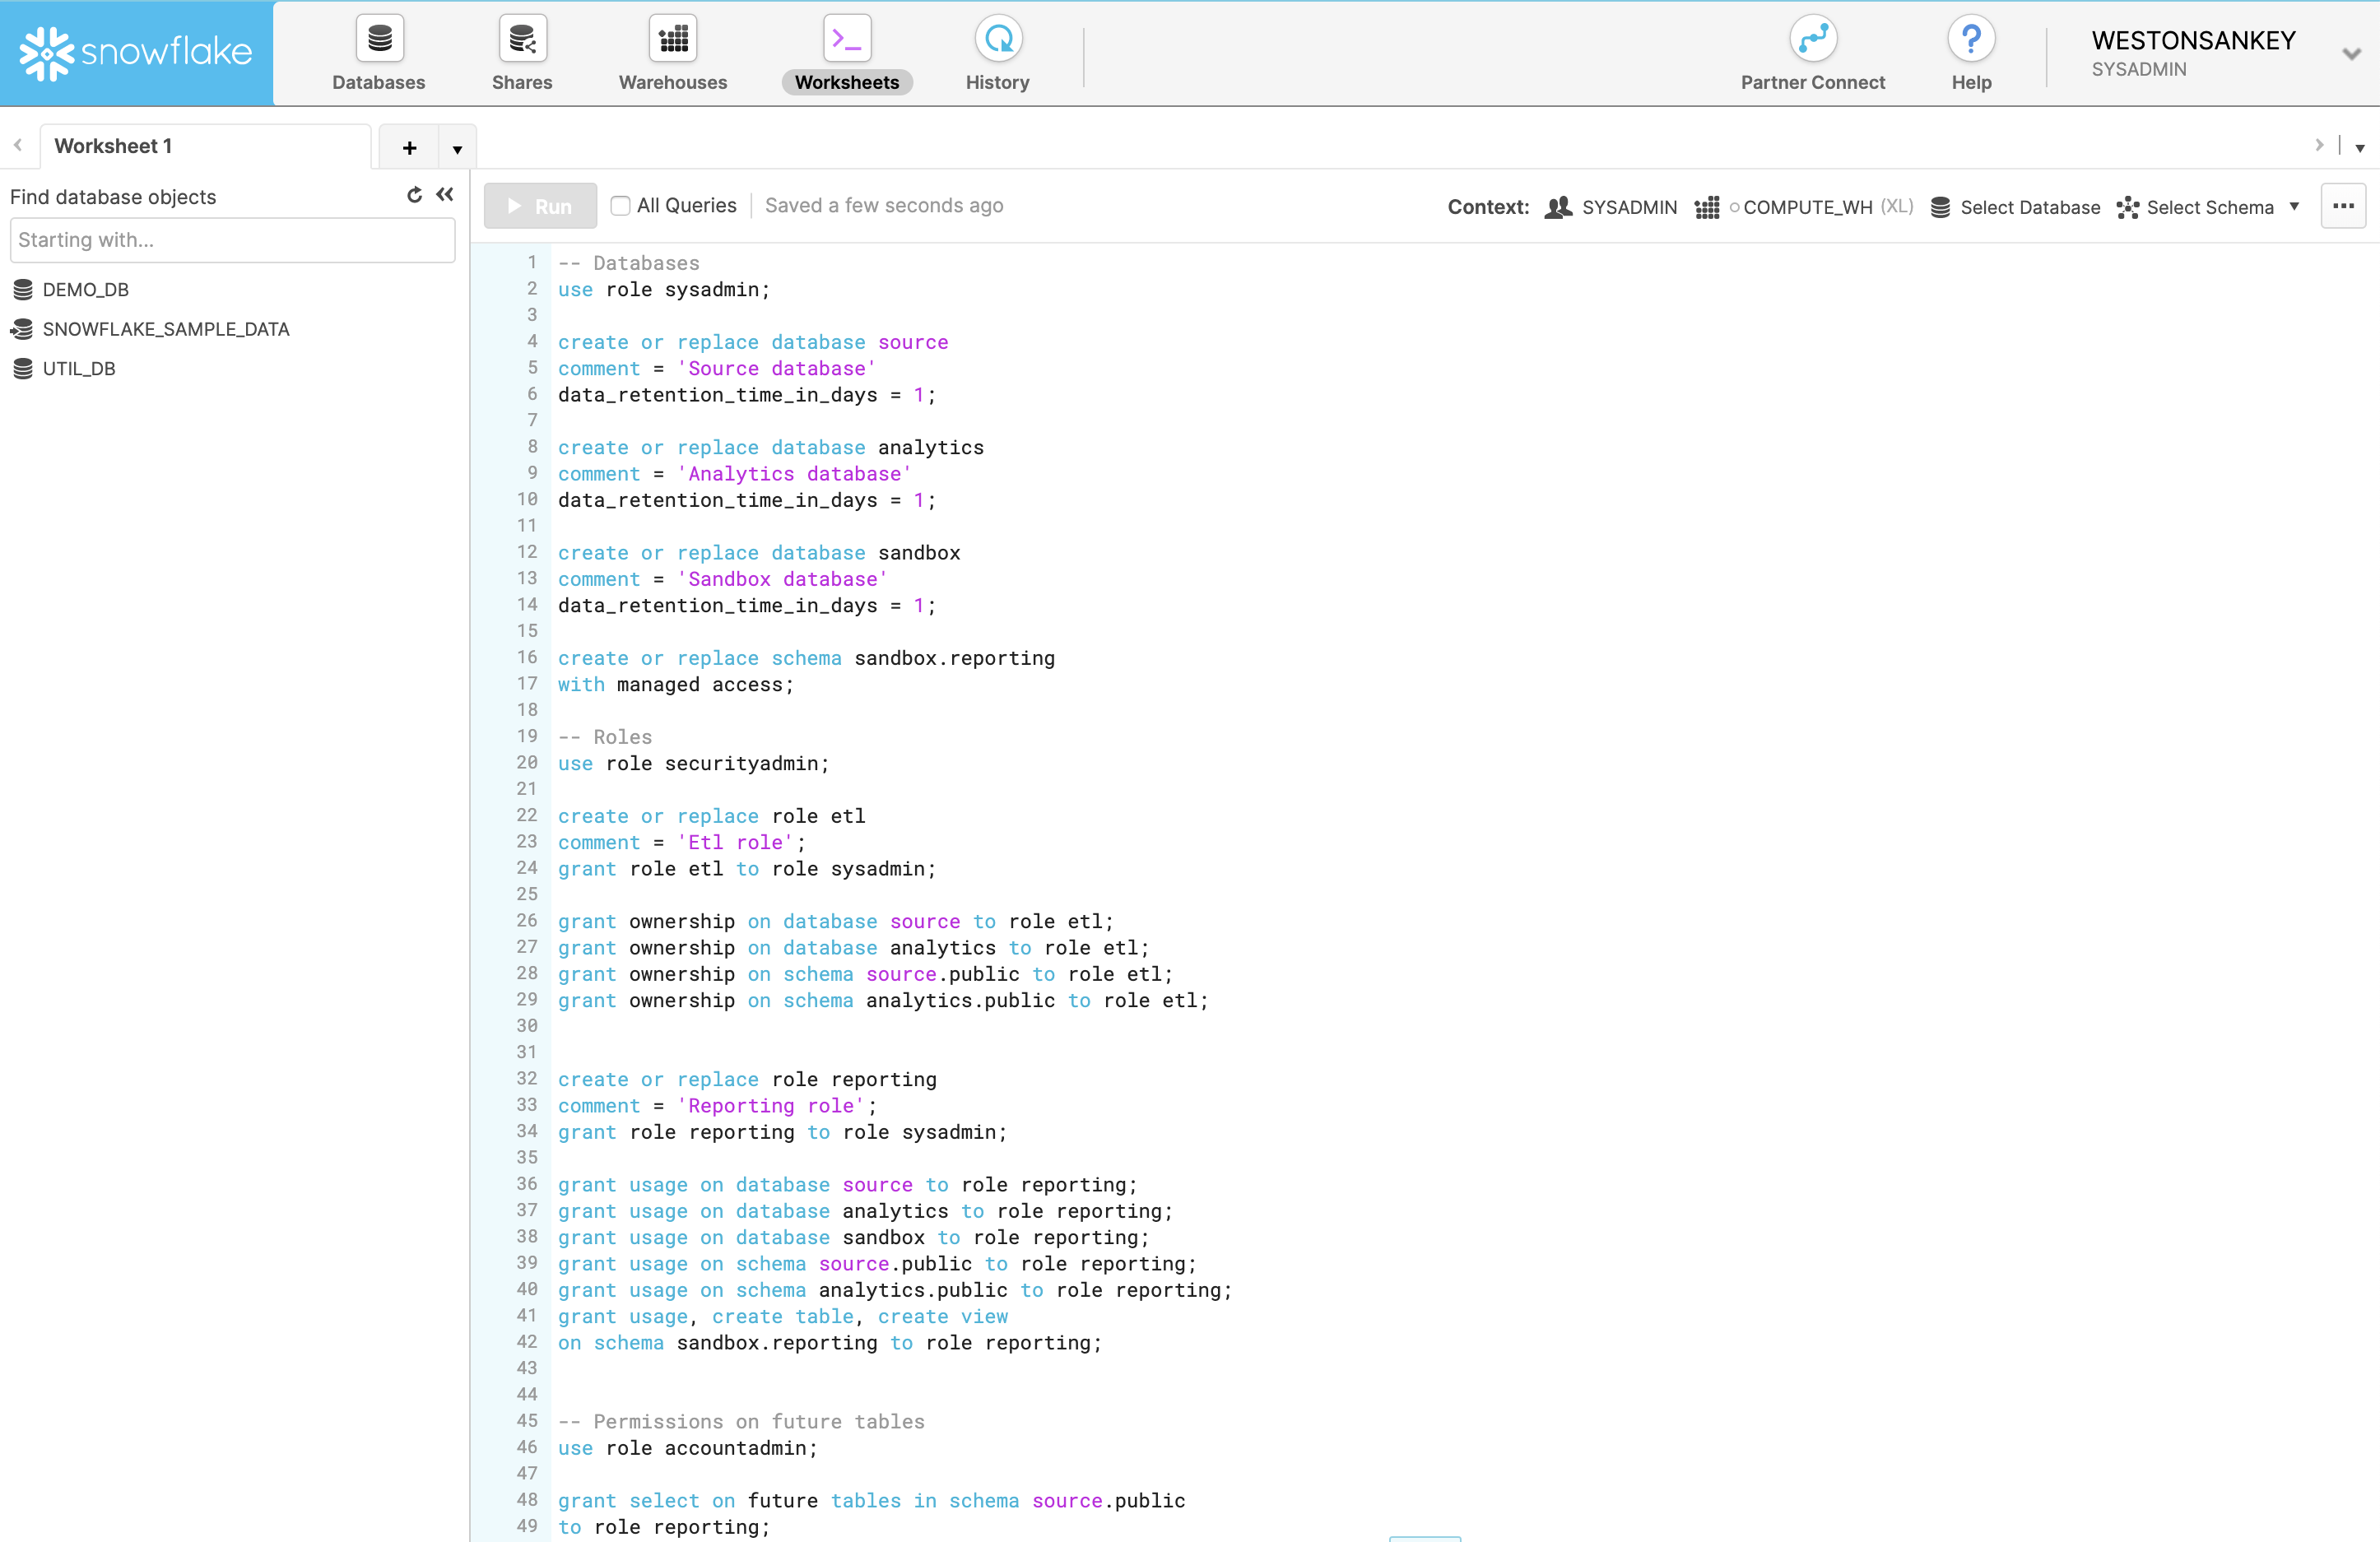Viewport: 2380px width, 1542px height.
Task: Go to the Databases menu label
Action: [x=379, y=82]
